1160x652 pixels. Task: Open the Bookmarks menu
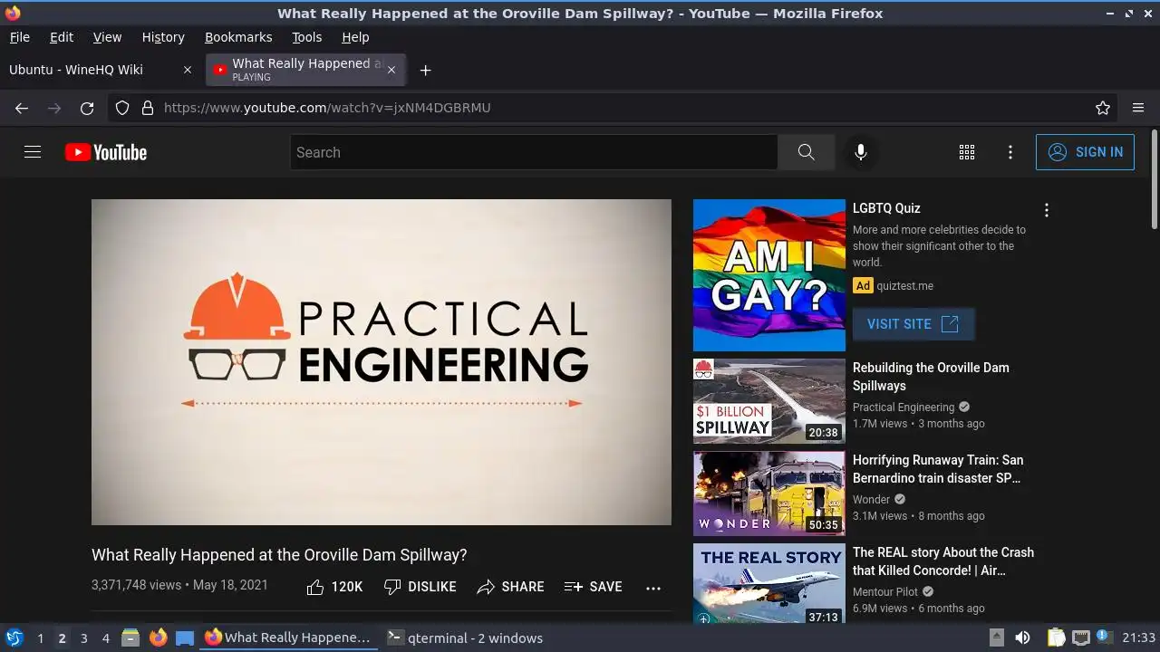[238, 37]
